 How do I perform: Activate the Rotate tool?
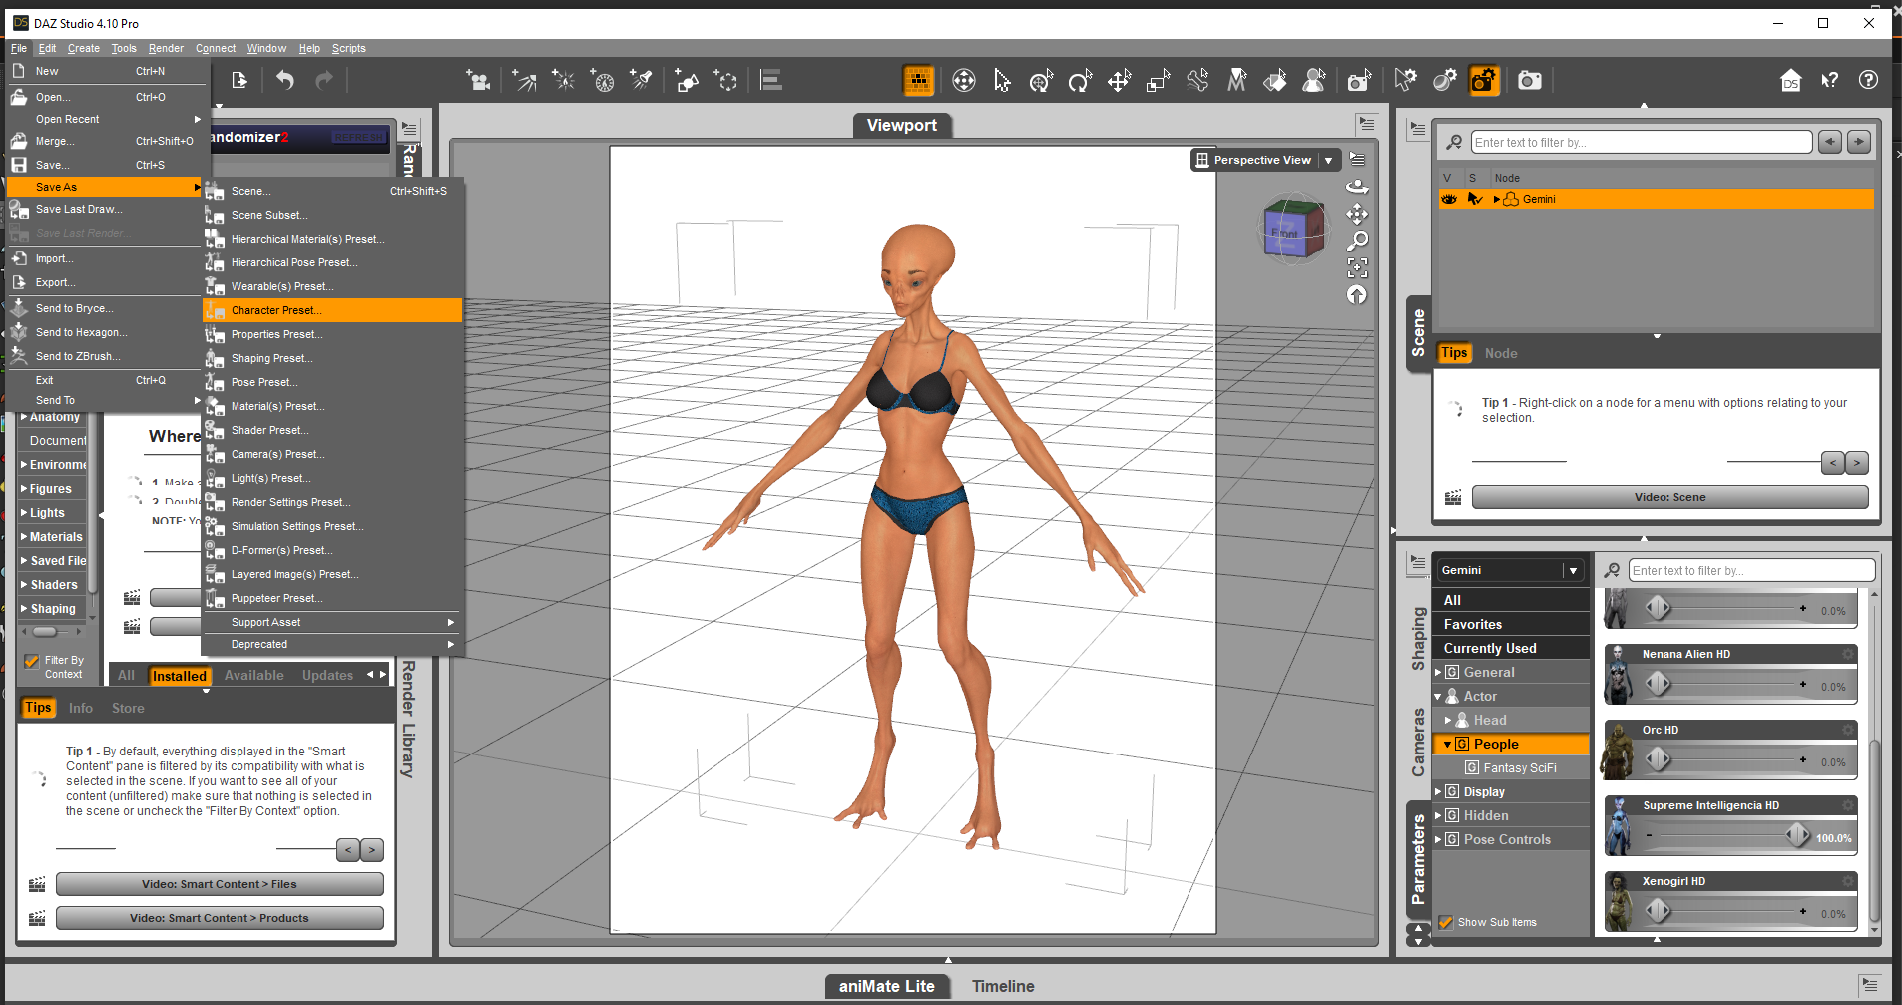(1080, 81)
